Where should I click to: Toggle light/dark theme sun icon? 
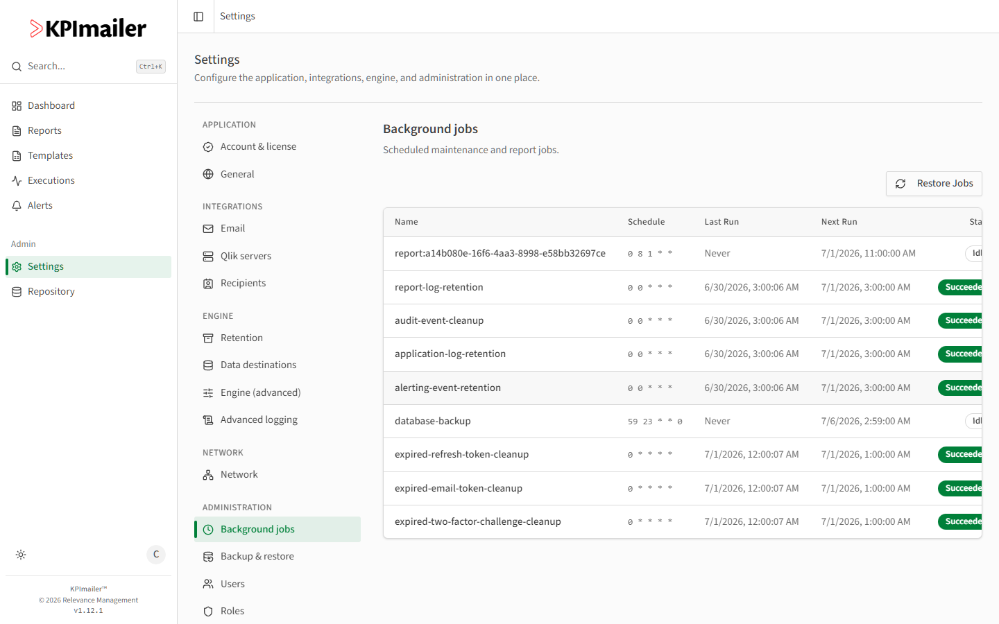pos(21,555)
